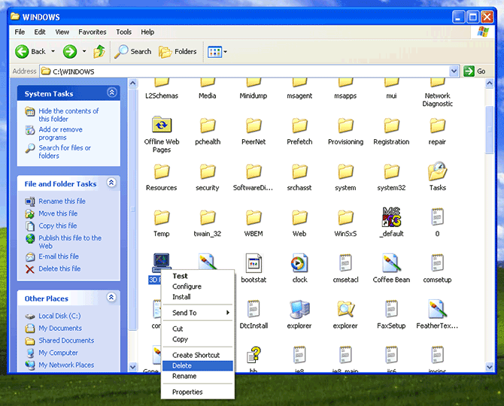The width and height of the screenshot is (504, 406).
Task: Select the explorer computer program icon
Action: pyautogui.click(x=299, y=309)
